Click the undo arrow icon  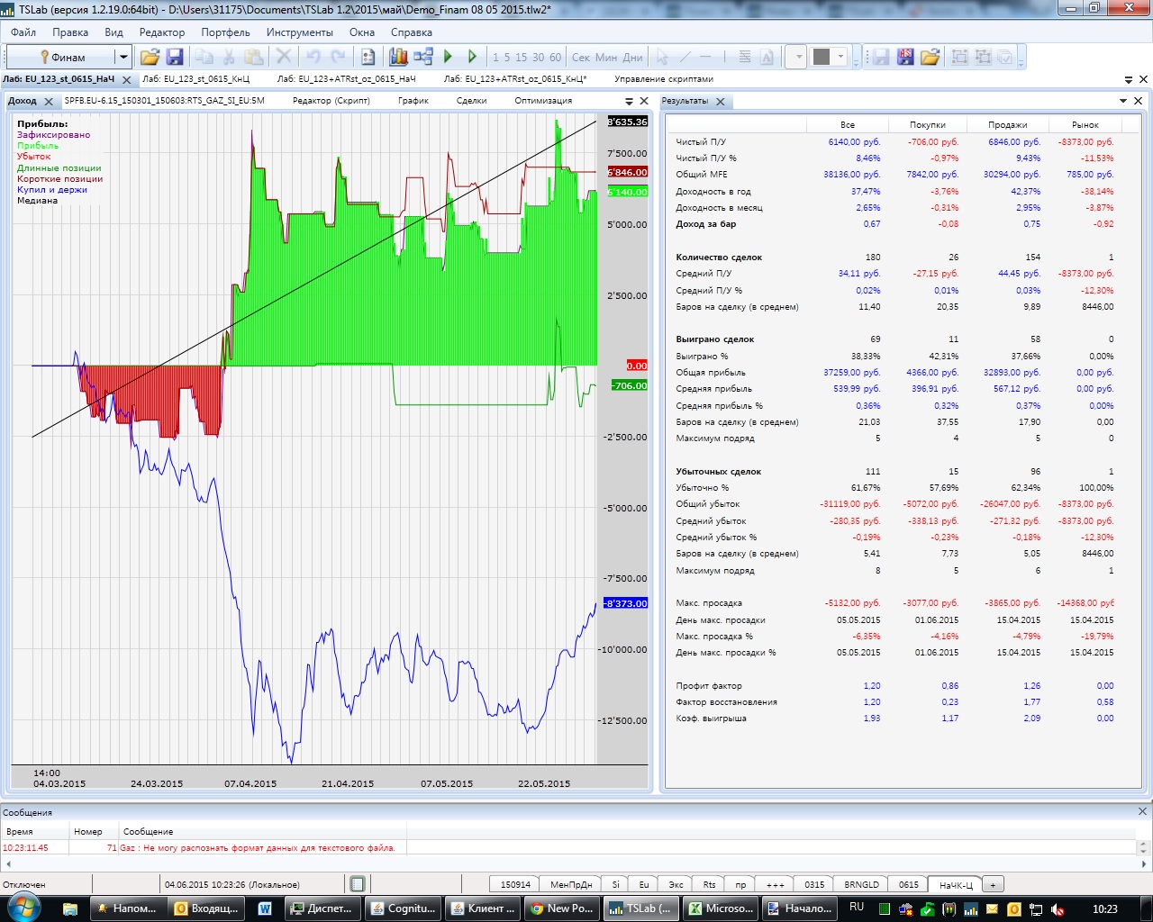click(313, 57)
